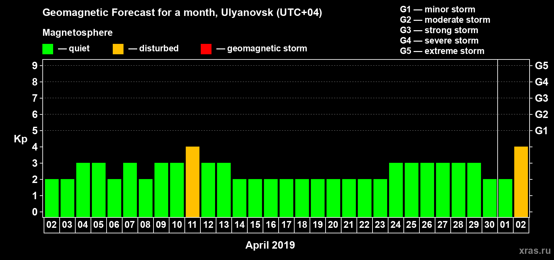Click the date label 14
The image size is (554, 260).
coord(239,225)
